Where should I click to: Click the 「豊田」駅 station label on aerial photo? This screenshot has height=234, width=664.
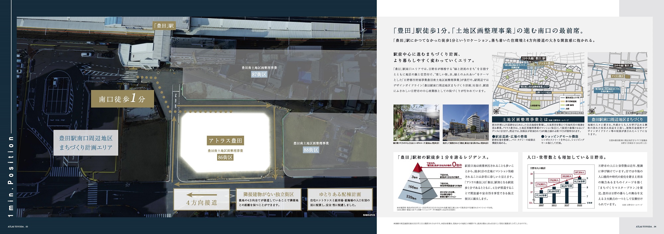pyautogui.click(x=164, y=25)
